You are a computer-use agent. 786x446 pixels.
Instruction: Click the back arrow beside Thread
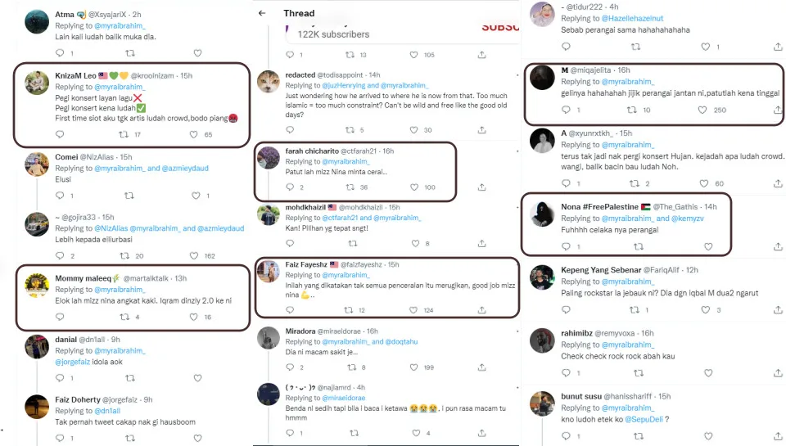(262, 13)
